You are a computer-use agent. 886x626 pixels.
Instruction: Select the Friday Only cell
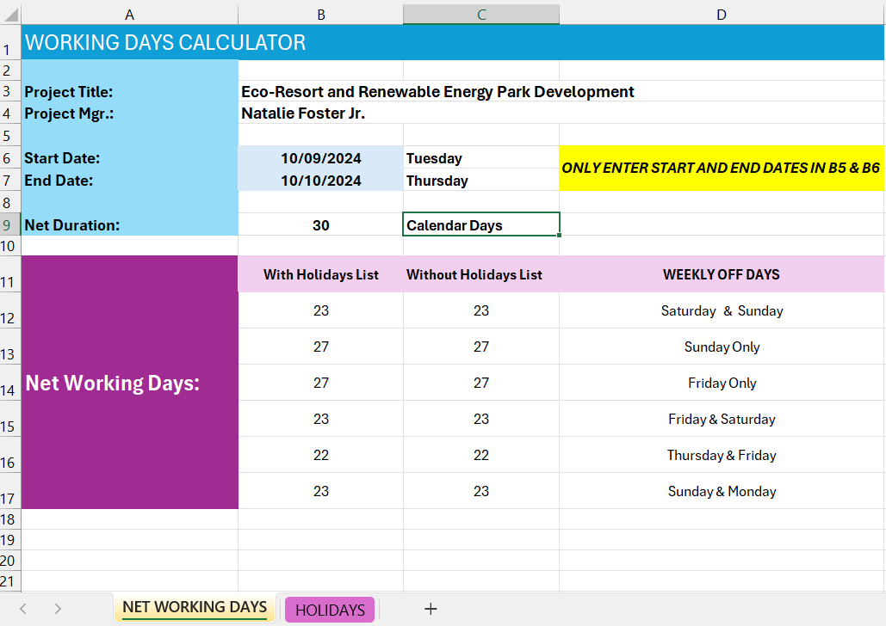(x=722, y=383)
